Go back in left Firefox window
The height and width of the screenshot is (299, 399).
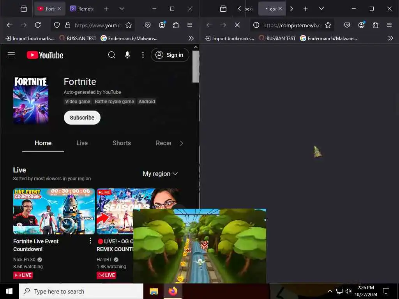point(10,25)
